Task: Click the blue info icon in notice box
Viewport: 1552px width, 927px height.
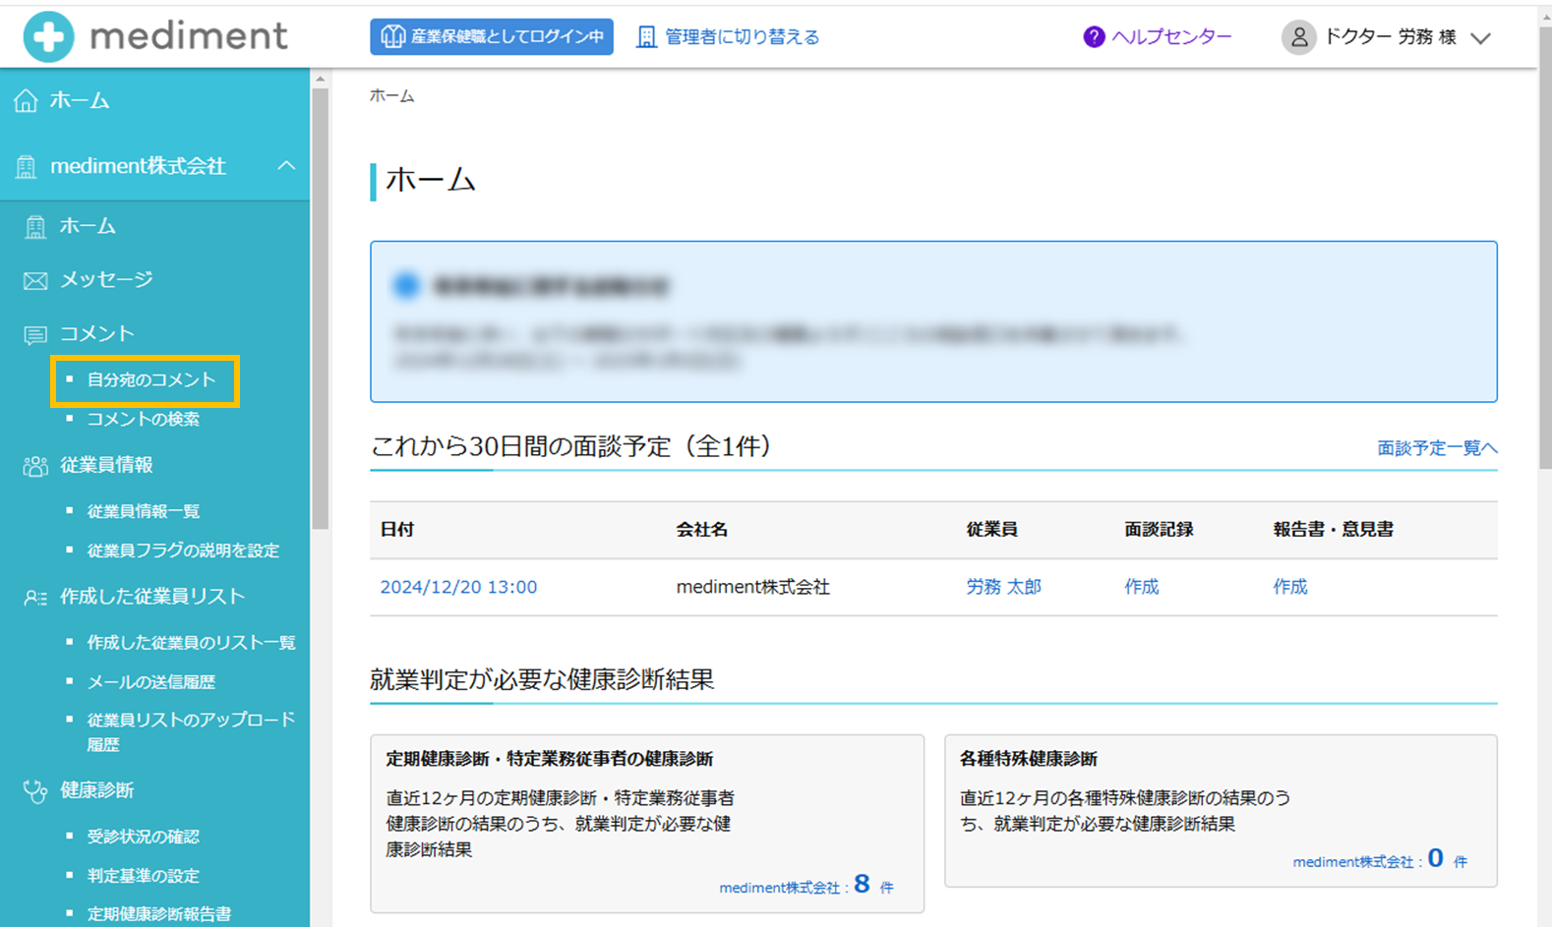Action: click(x=406, y=286)
